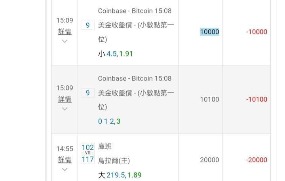Expand chevron under second 15:09 bet
This screenshot has height=181, width=285.
(65, 109)
